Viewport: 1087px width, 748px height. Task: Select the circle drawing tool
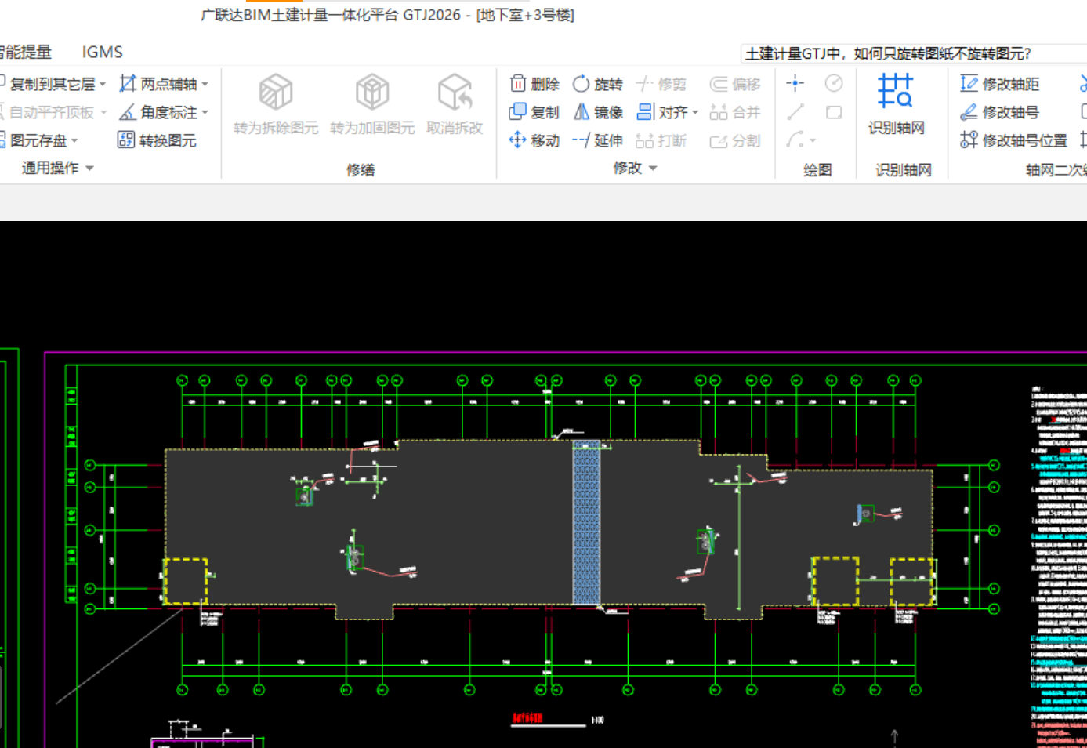click(x=834, y=83)
